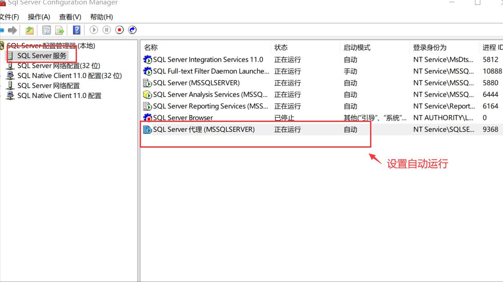Open the 查看(V) menu
Screen dimensions: 503x282
70,17
